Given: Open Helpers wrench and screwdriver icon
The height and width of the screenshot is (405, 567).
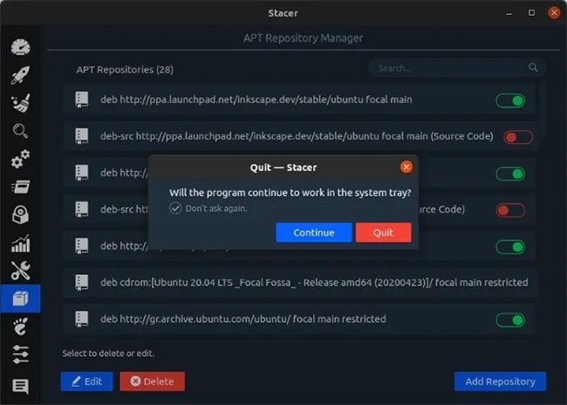Looking at the screenshot, I should pos(21,271).
